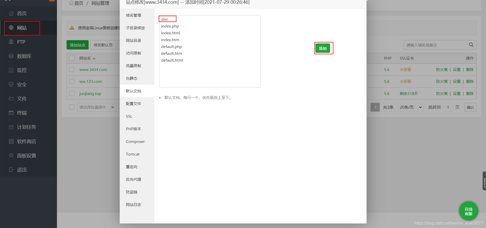Open the 安全 security settings

click(x=22, y=84)
